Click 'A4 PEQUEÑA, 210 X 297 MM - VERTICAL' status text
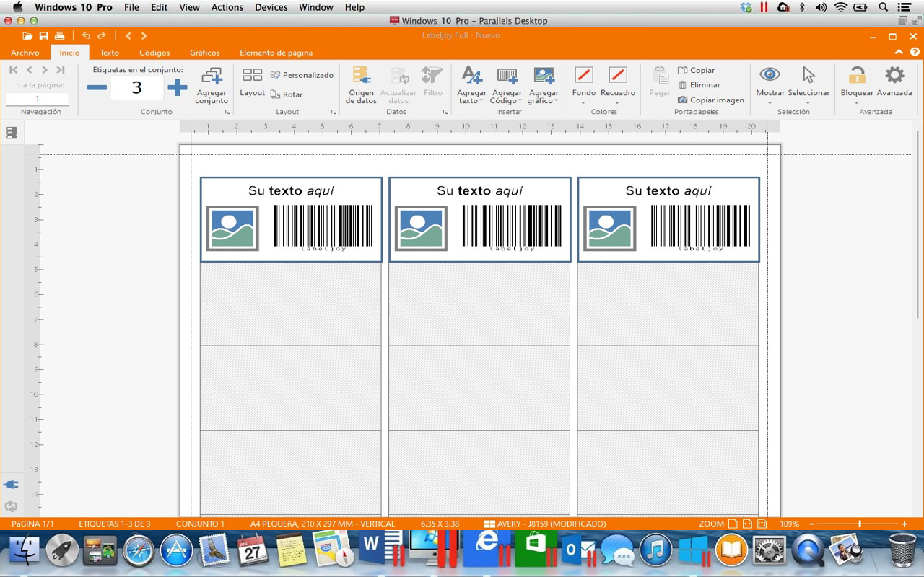924x577 pixels. (323, 524)
